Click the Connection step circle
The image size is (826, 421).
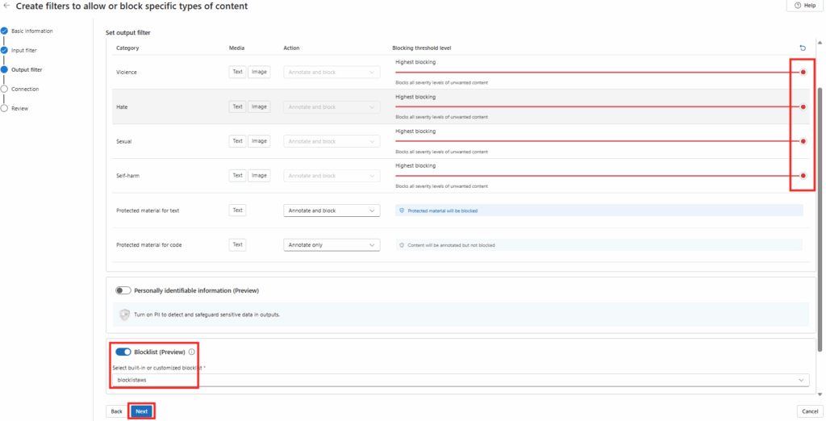[x=4, y=89]
